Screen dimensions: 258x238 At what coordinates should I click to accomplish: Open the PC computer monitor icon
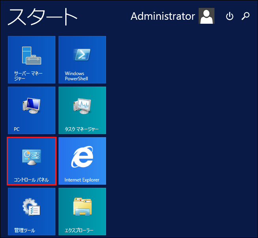pyautogui.click(x=31, y=105)
